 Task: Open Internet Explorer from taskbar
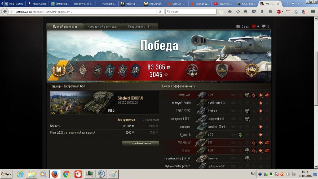pos(20,174)
